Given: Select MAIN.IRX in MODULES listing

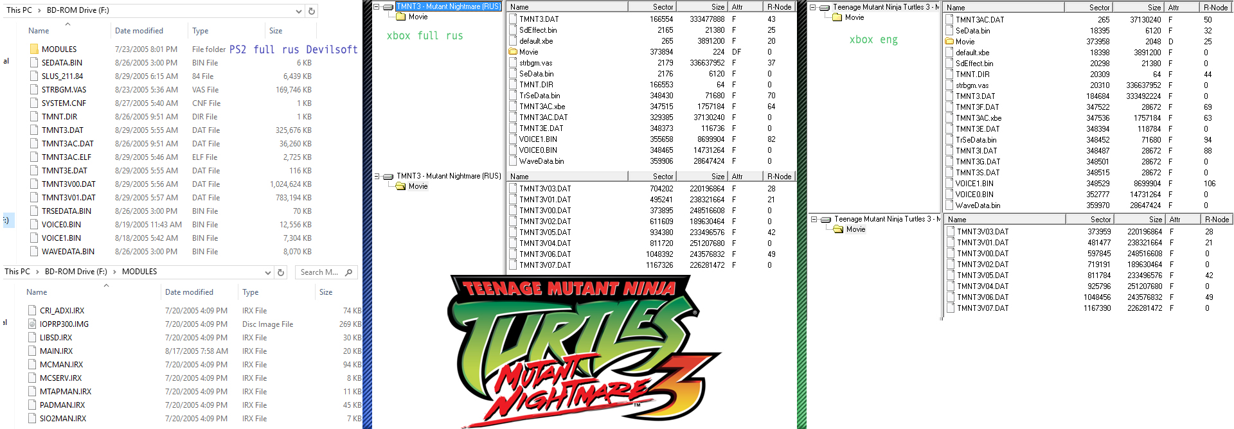Looking at the screenshot, I should tap(57, 351).
